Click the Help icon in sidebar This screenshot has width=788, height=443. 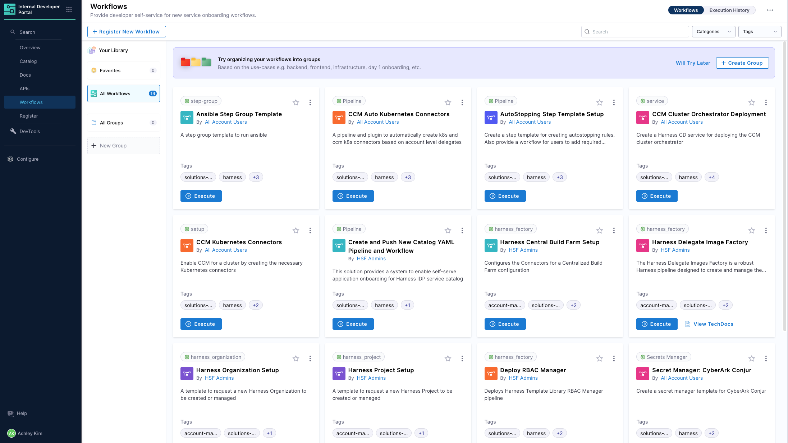tap(11, 414)
